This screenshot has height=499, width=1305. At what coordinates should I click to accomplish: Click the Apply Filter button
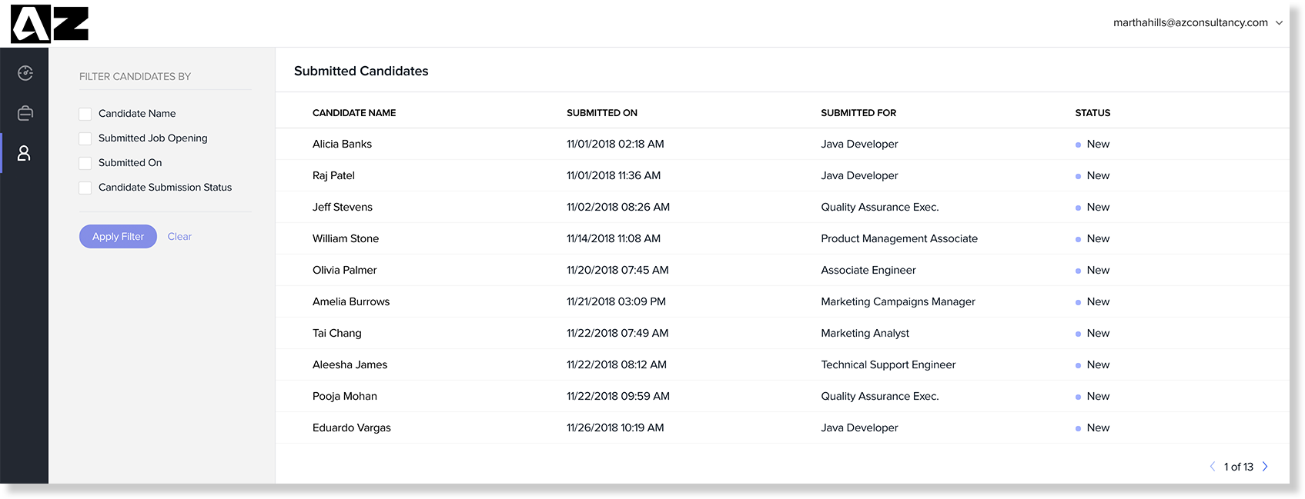(x=118, y=237)
